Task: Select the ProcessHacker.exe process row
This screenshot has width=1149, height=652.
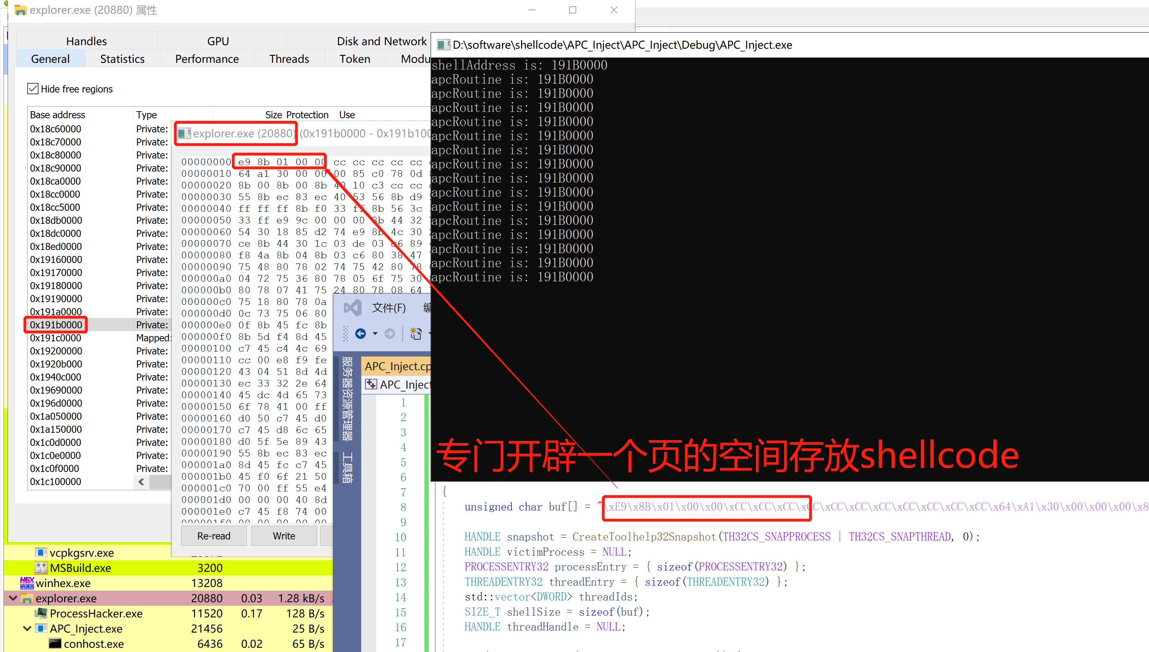Action: coord(168,614)
